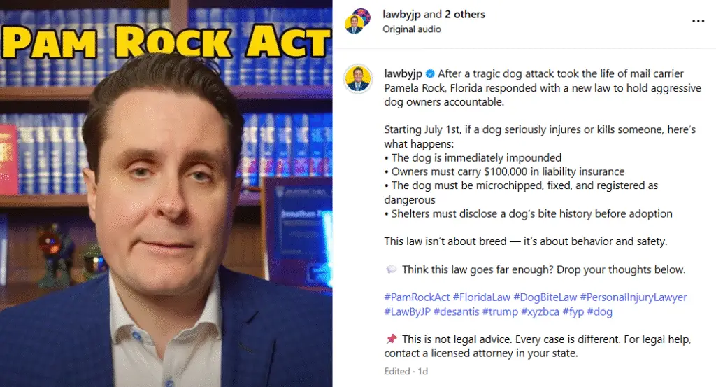Click the stacked profile avatars in header
716x387 pixels.
tap(357, 20)
